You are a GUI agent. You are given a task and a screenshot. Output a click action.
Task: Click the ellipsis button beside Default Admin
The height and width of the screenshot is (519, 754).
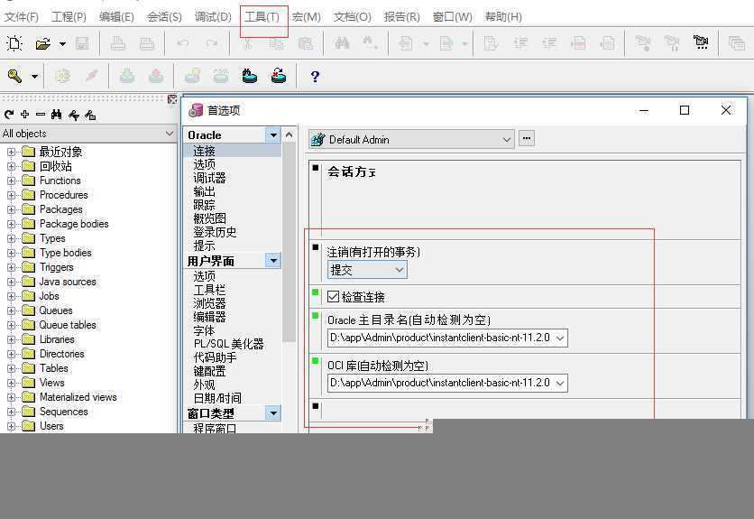click(x=527, y=139)
